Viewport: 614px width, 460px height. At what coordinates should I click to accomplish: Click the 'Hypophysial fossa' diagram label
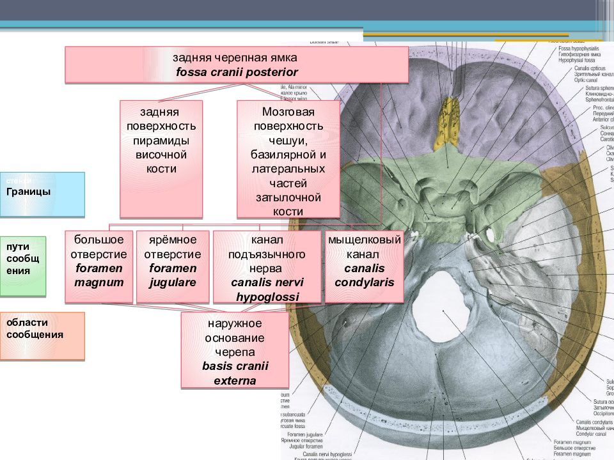(576, 60)
